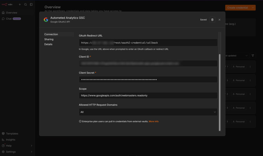Open Allowed HTTP Request Domains dropdown
This screenshot has height=156, width=263.
tap(148, 112)
